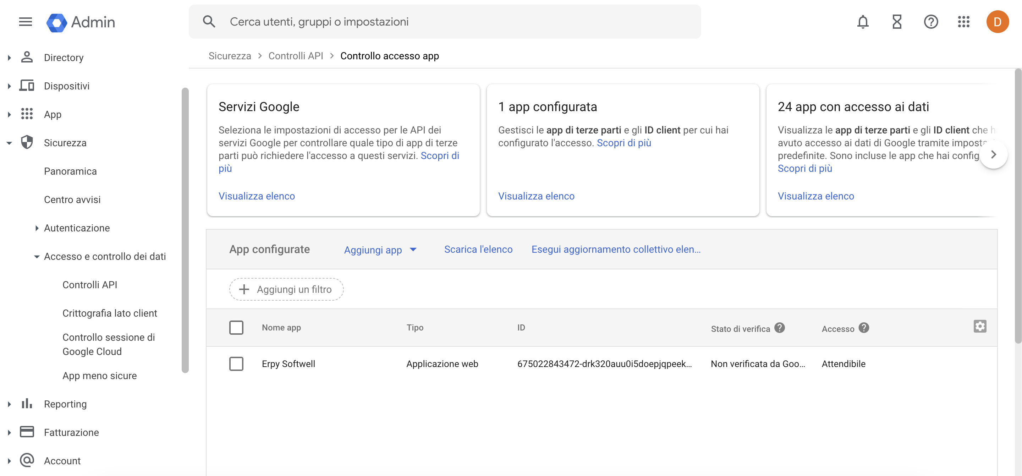1022x476 pixels.
Task: Check the select-all checkbox in table header
Action: click(236, 328)
